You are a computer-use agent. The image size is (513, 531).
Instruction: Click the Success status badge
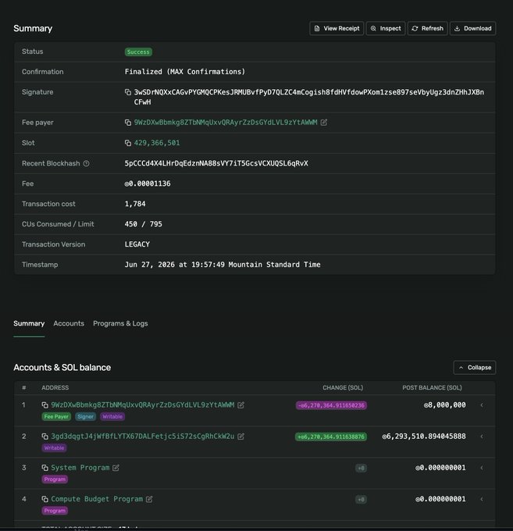pos(138,52)
